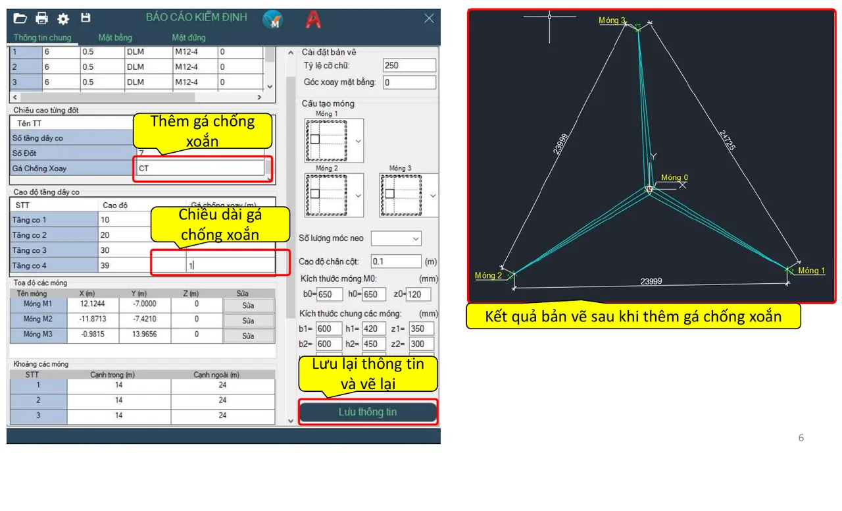
Task: Expand the Móng 2 structure dropdown arrow
Action: click(x=359, y=196)
